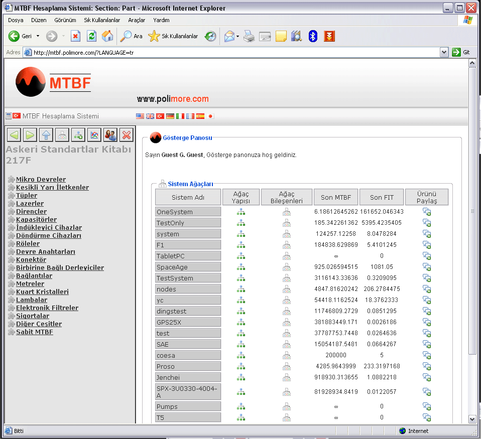Click the red X icon in sidebar toolbar
Image resolution: width=481 pixels, height=439 pixels.
point(127,135)
